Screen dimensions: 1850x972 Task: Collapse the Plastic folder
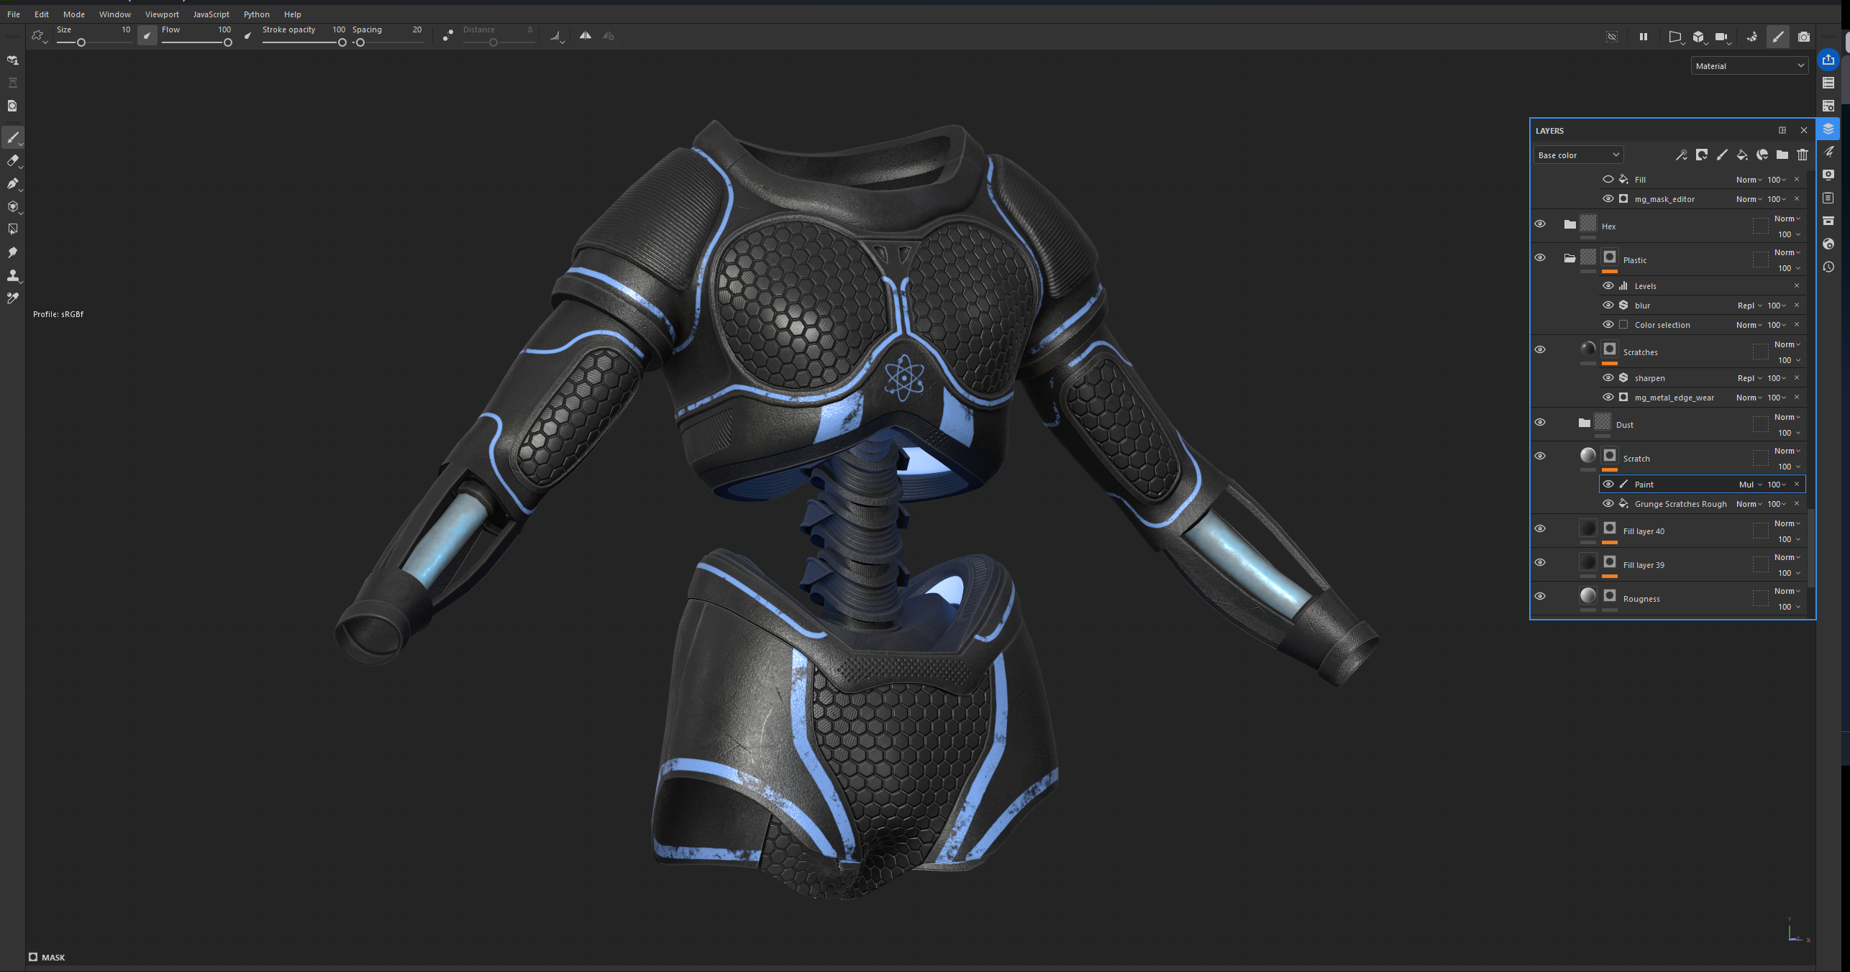1569,258
